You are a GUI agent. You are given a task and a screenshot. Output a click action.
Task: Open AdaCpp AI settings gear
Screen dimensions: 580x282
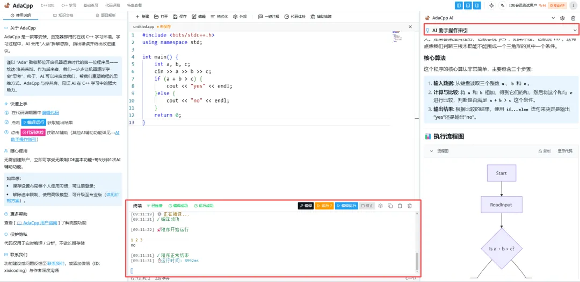562,18
